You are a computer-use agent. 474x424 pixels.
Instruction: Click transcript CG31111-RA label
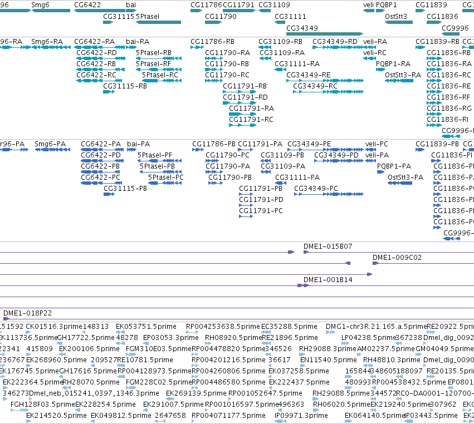click(x=297, y=64)
